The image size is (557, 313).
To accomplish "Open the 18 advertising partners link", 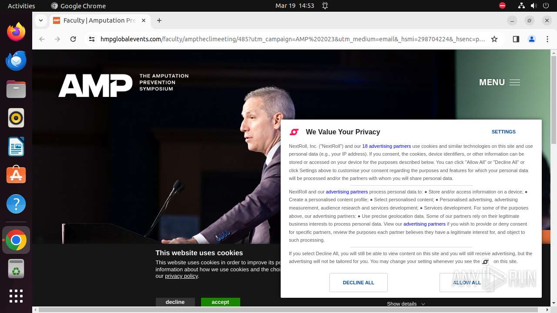I will pos(386,146).
